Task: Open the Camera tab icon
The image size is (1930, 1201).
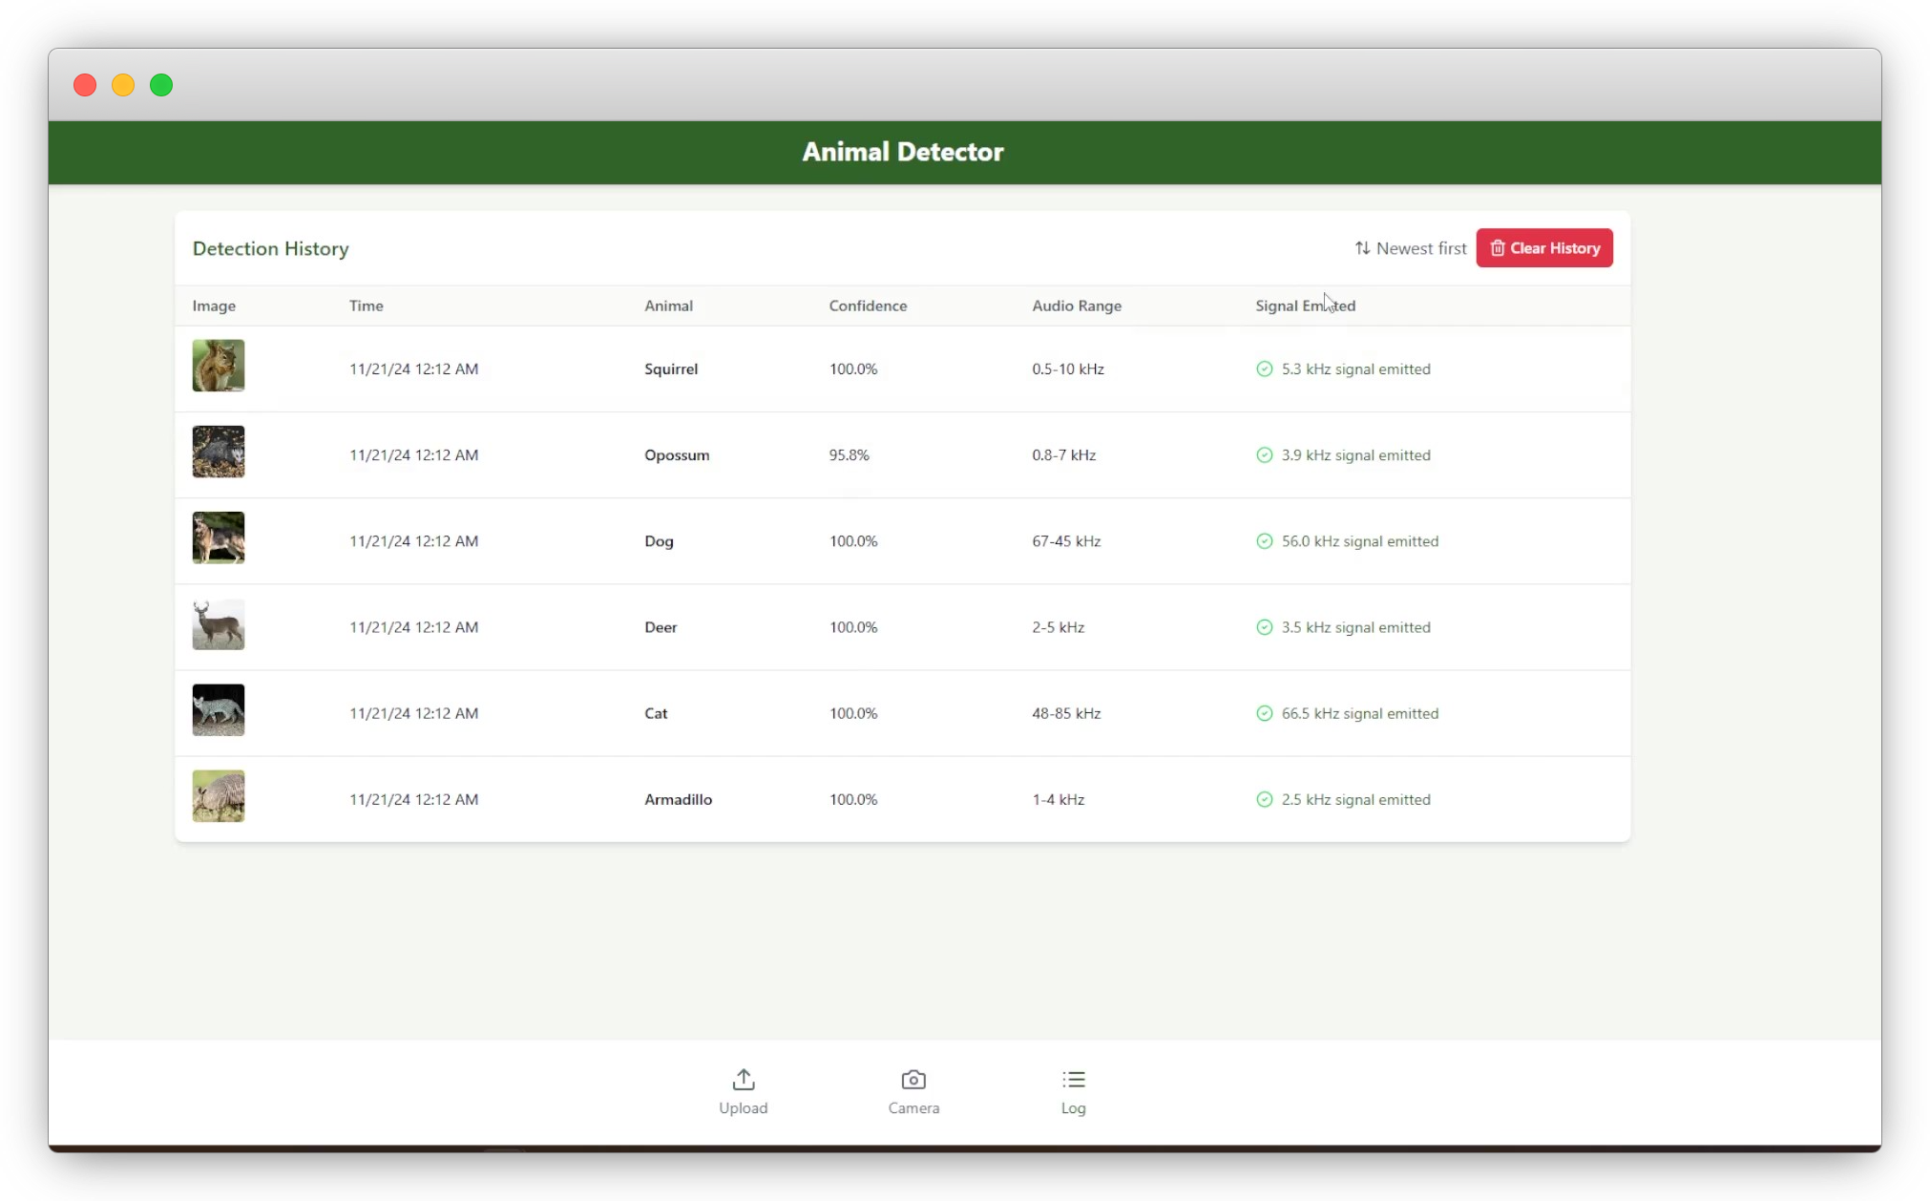Action: (913, 1080)
